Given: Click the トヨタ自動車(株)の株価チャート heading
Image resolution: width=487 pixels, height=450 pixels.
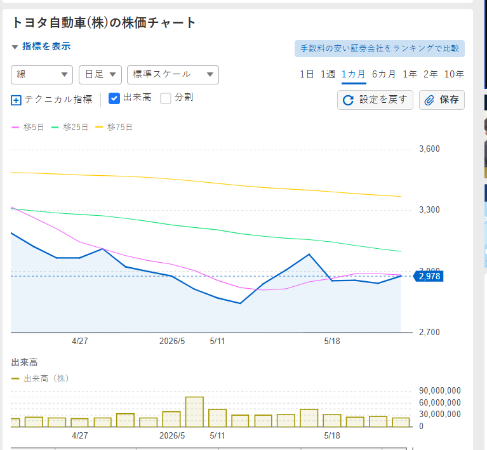Looking at the screenshot, I should tap(103, 23).
